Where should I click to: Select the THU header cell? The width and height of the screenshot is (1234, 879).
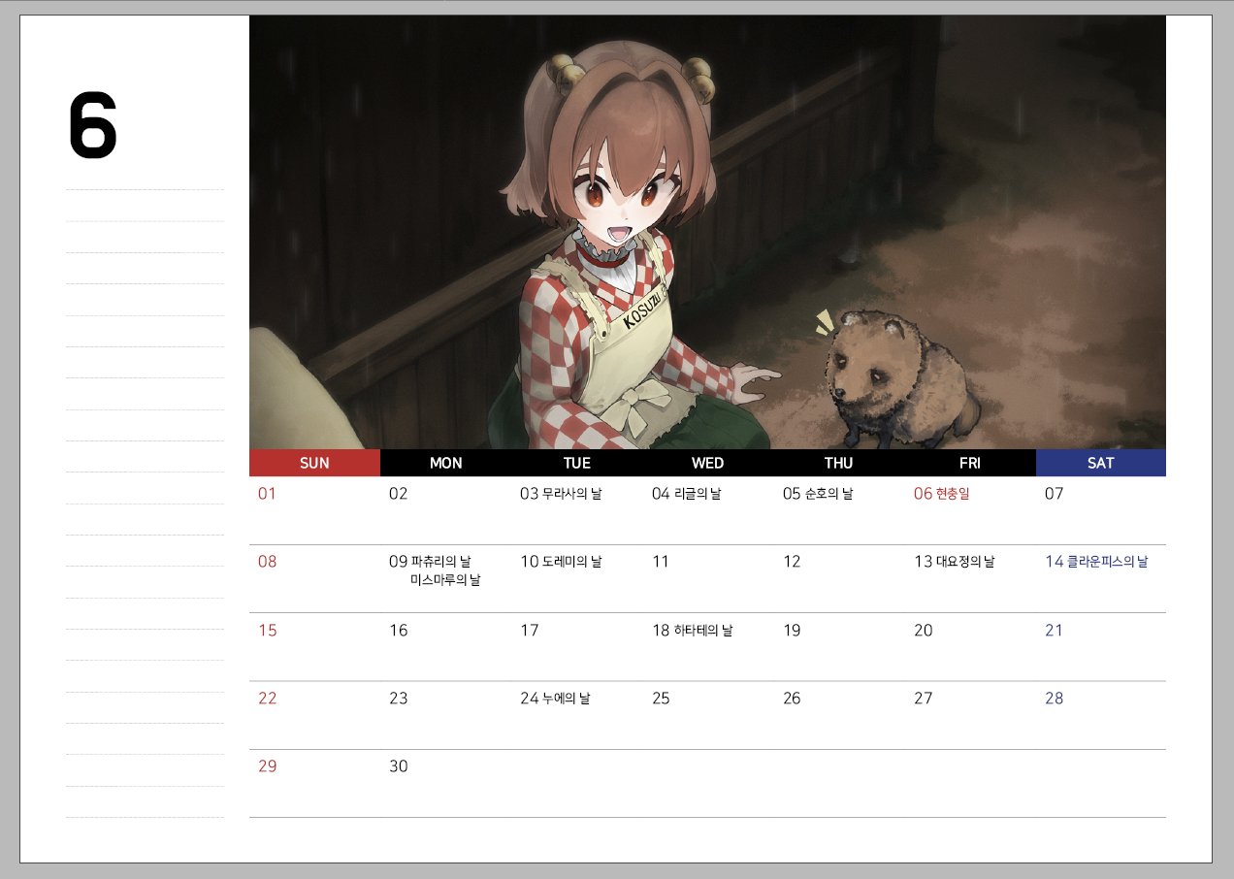(x=839, y=463)
